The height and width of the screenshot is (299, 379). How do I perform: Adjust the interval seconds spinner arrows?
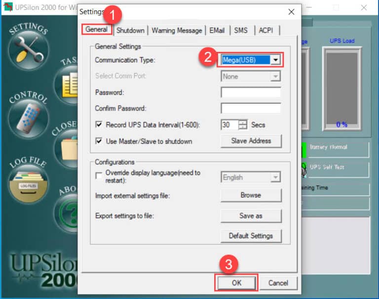[243, 125]
